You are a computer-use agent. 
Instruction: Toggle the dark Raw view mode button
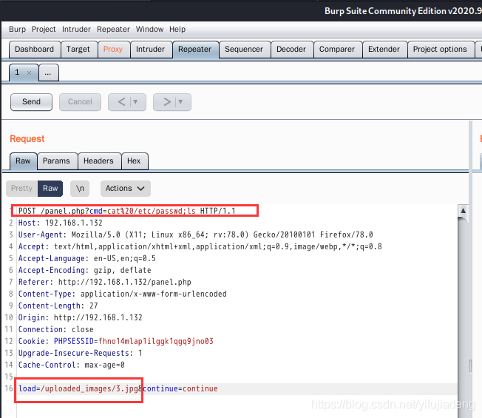[50, 188]
